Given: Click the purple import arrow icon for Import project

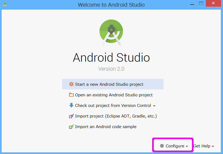Looking at the screenshot, I should [x=71, y=116].
